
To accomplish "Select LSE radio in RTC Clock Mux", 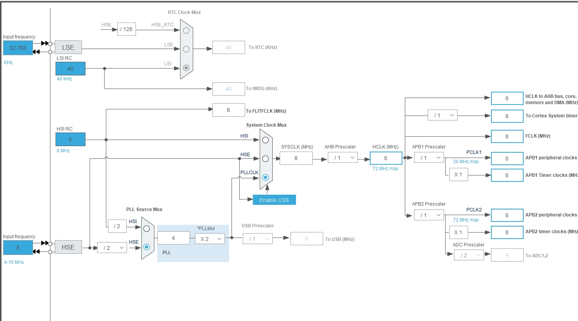I will 186,49.
